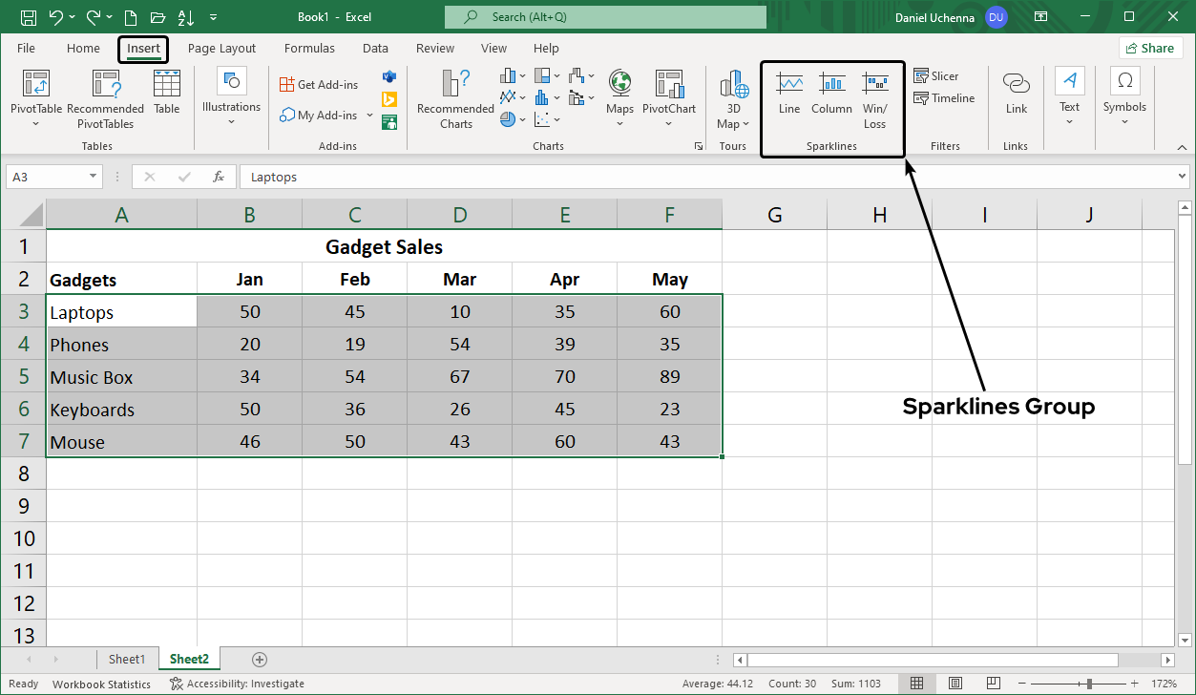1196x695 pixels.
Task: Select cell B3 containing 50
Action: point(249,311)
